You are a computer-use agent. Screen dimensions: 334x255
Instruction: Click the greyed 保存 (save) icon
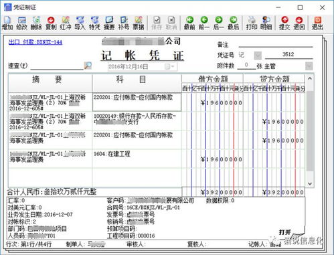(x=157, y=23)
